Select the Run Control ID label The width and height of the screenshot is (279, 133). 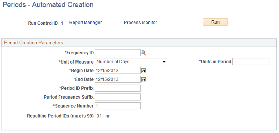pos(43,23)
